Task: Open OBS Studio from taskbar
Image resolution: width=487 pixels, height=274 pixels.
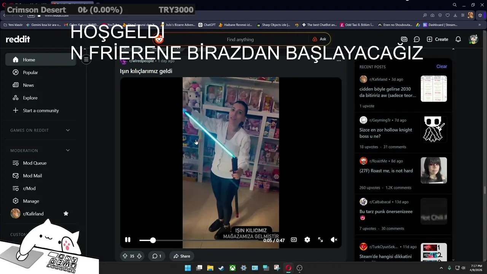Action: 299,268
